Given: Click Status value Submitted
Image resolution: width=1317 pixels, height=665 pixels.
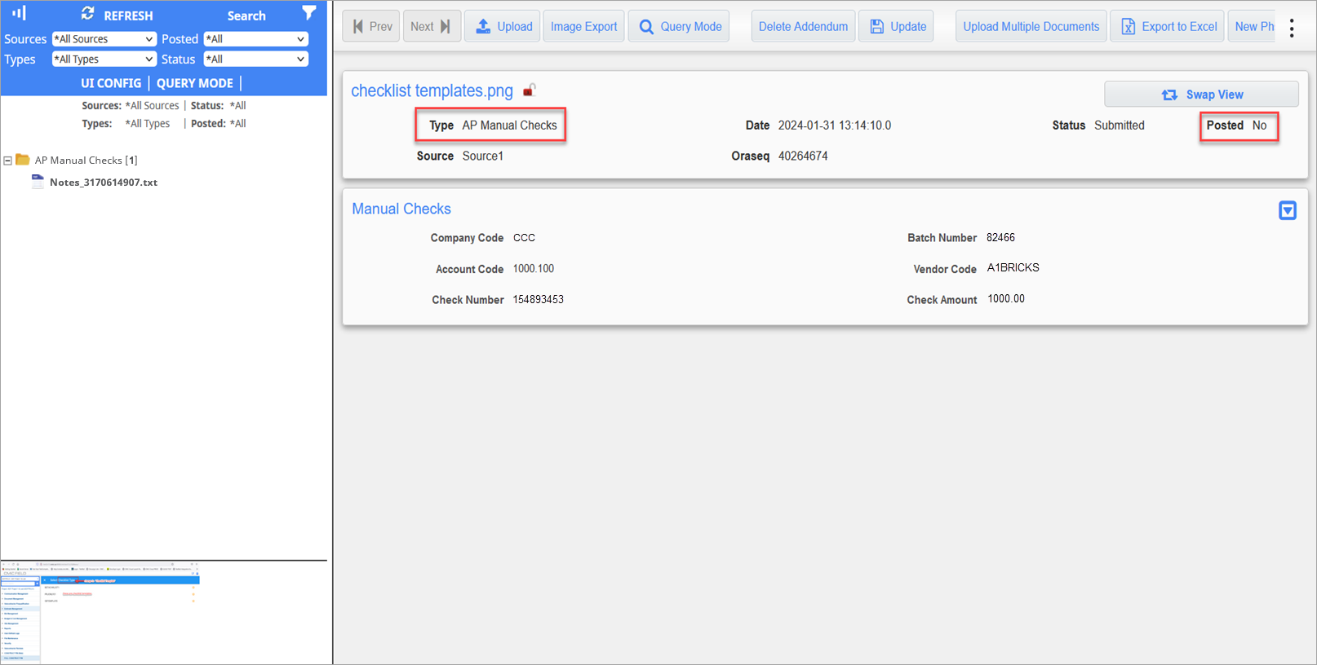Looking at the screenshot, I should pyautogui.click(x=1119, y=126).
